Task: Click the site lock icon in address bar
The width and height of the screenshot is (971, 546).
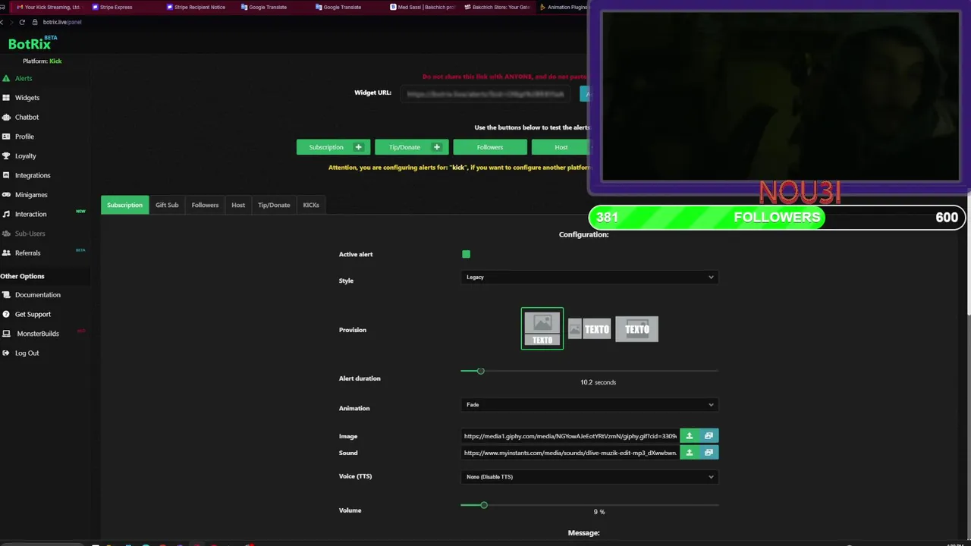Action: [x=35, y=22]
